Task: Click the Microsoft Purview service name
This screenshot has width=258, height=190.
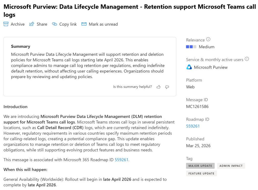Action: (x=211, y=67)
